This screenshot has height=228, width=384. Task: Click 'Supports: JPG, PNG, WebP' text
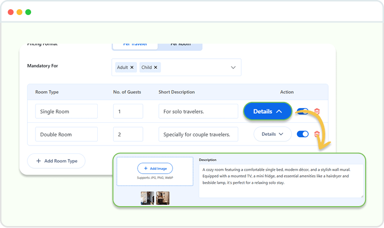pos(155,178)
